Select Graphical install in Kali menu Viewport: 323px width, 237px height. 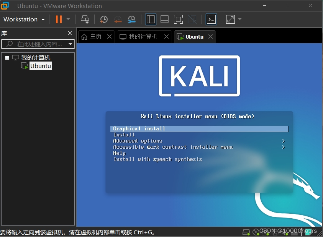pos(199,129)
